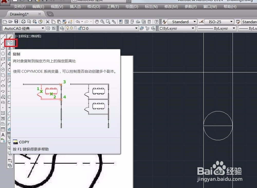Open the ISO-25 dimension style dropdown

click(231, 22)
